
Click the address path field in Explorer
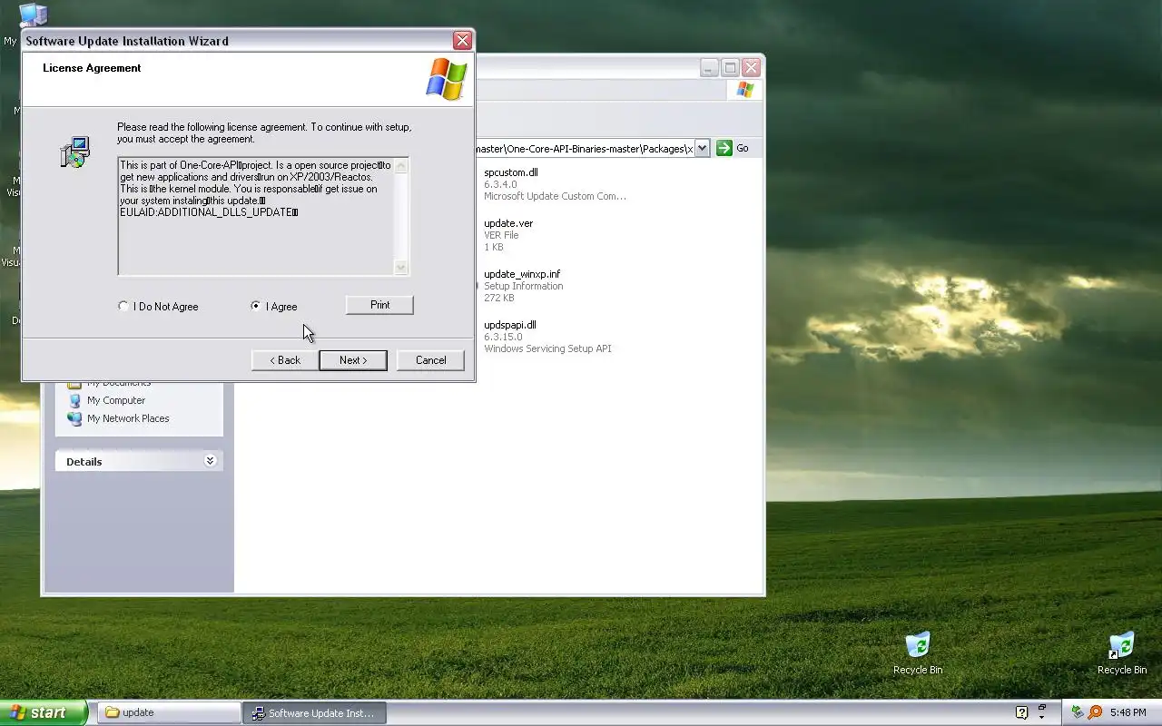pyautogui.click(x=585, y=148)
